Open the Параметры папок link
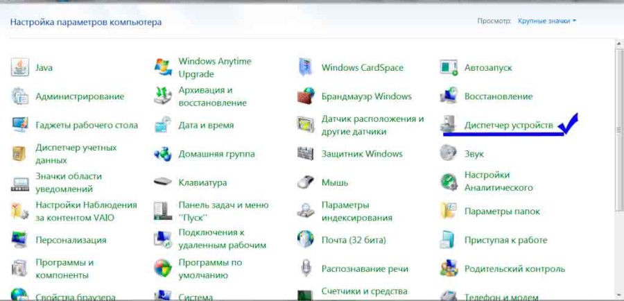The width and height of the screenshot is (624, 301). point(502,211)
